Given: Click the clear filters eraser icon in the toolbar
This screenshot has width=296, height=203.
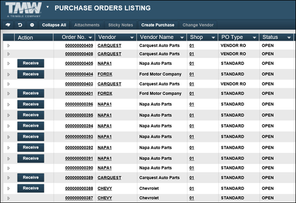Looking at the screenshot, I should [8, 25].
